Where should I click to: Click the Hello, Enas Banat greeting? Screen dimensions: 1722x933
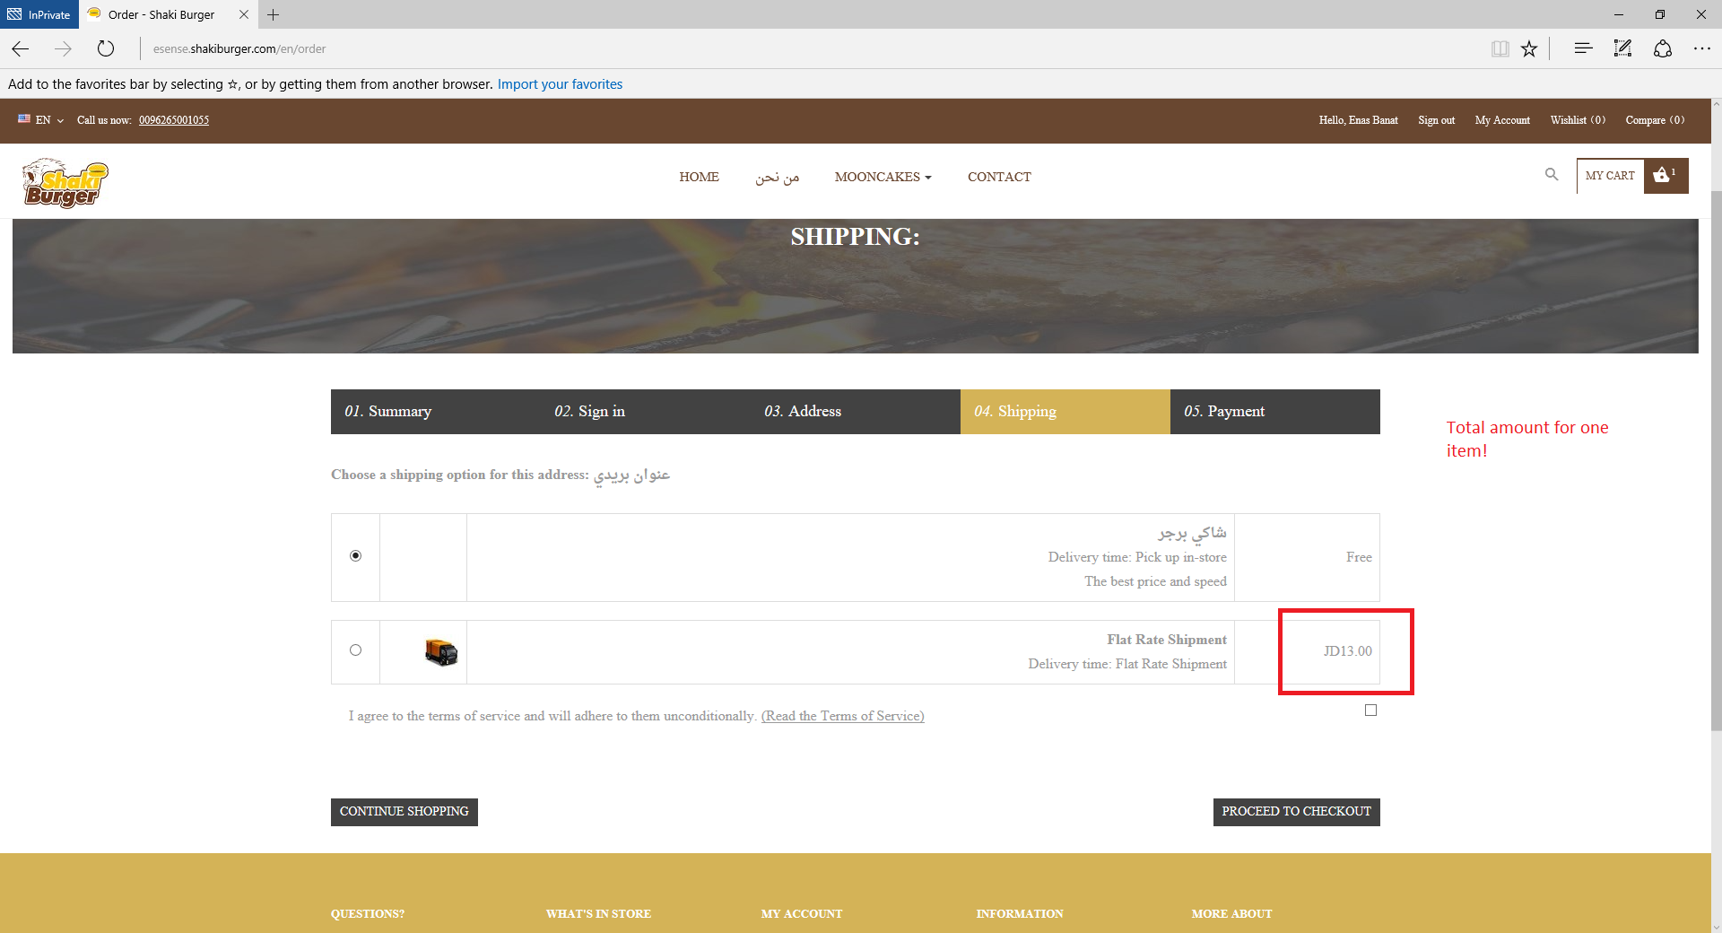(x=1358, y=120)
